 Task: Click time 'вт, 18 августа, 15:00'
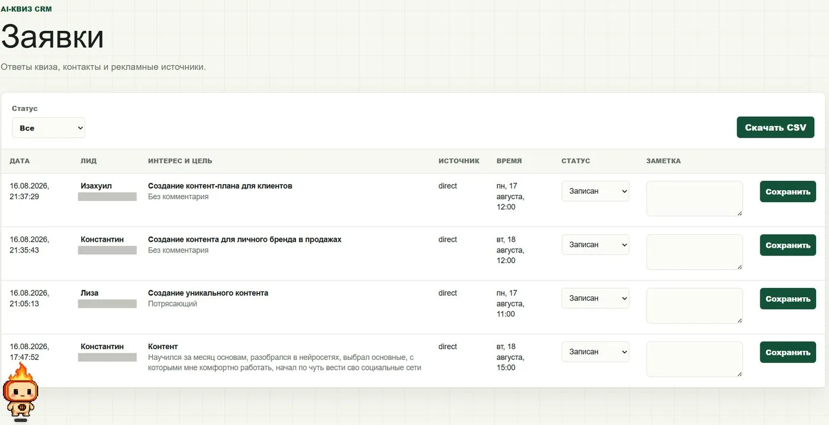[x=510, y=357]
